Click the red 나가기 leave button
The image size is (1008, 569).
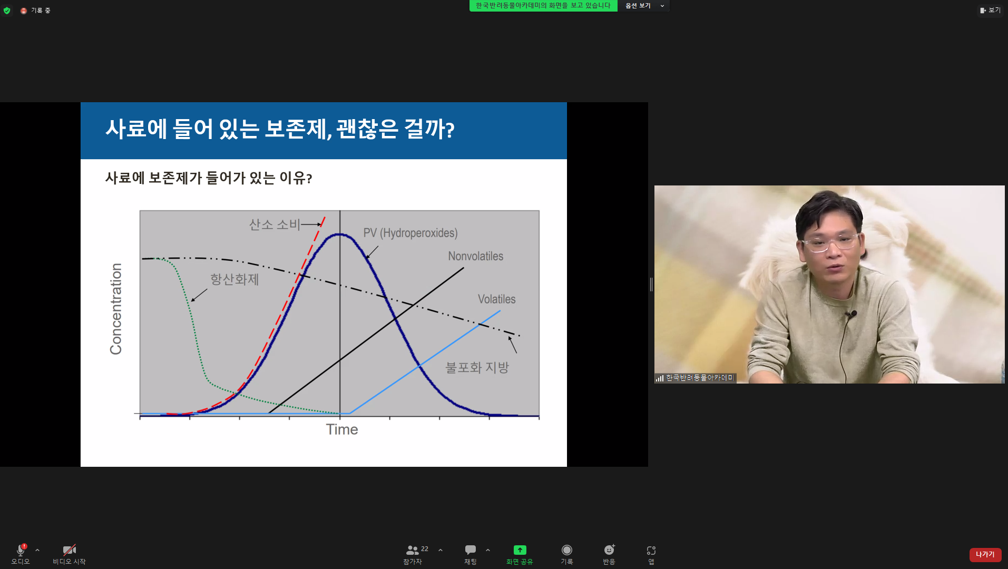pos(985,554)
